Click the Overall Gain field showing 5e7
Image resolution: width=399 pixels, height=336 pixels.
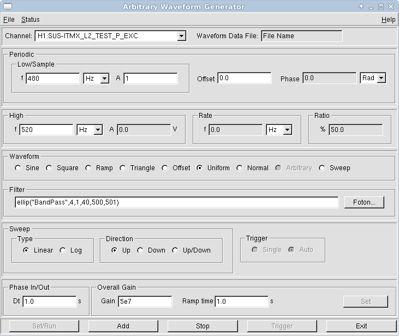(x=145, y=302)
